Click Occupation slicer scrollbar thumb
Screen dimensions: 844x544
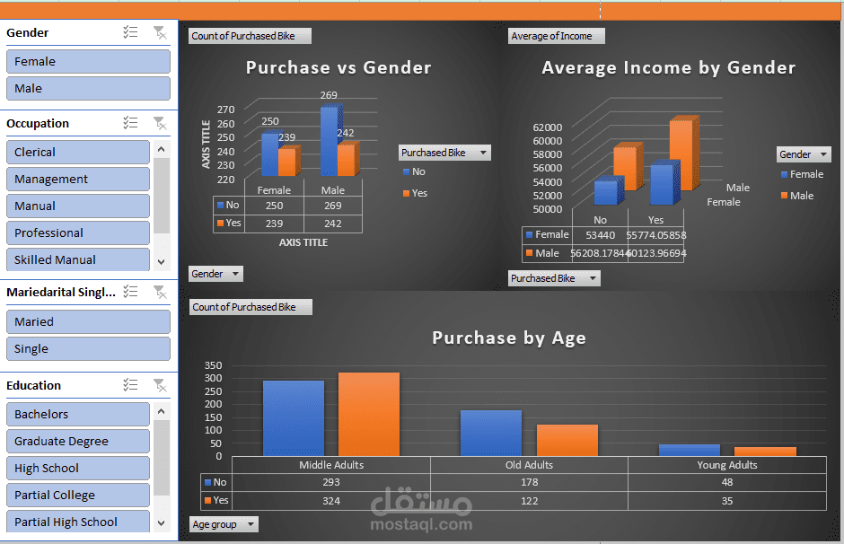[x=161, y=196]
